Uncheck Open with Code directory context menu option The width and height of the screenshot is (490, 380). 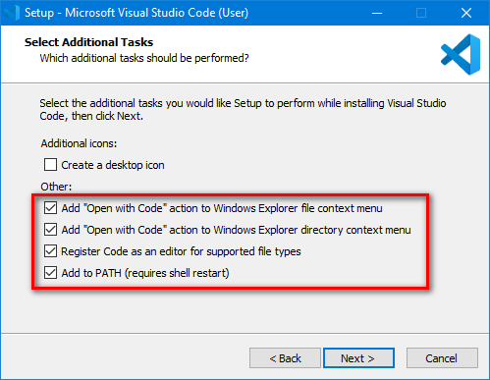click(x=50, y=230)
